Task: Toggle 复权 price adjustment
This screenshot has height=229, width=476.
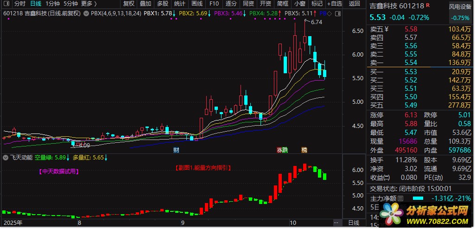Action: 129,4
